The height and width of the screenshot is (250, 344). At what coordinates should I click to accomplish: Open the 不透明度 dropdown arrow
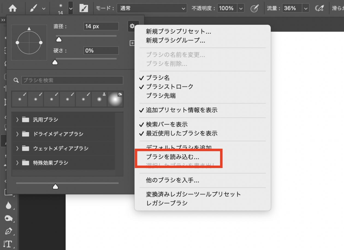(x=241, y=8)
